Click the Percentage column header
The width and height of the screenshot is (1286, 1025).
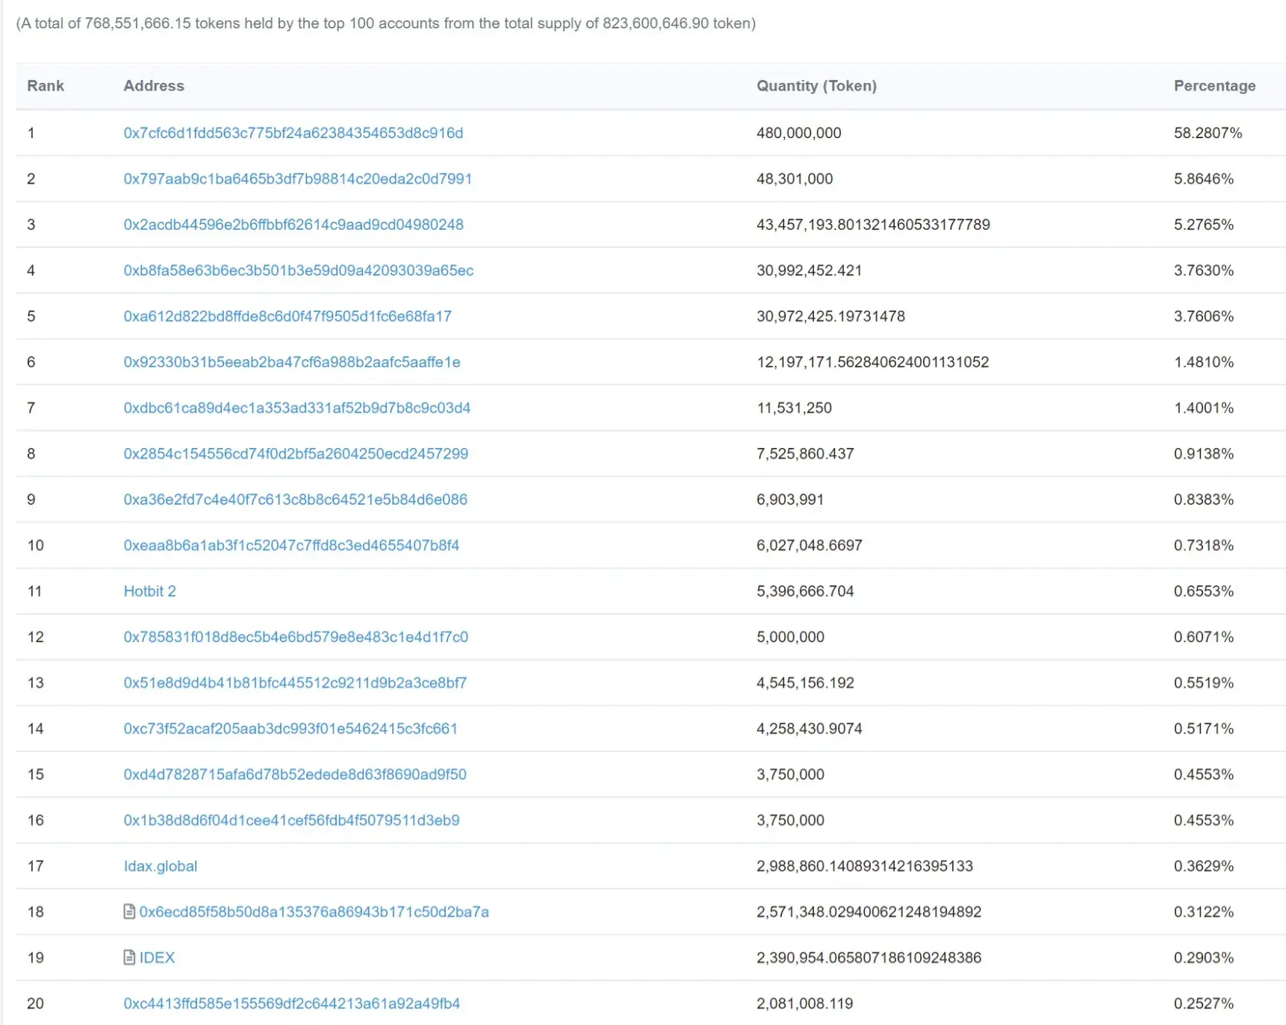[x=1214, y=86]
